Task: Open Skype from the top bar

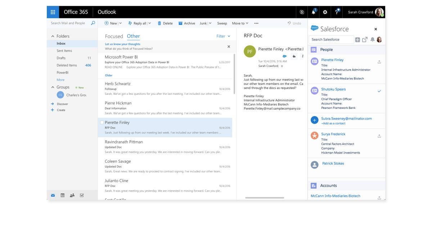Action: click(302, 12)
